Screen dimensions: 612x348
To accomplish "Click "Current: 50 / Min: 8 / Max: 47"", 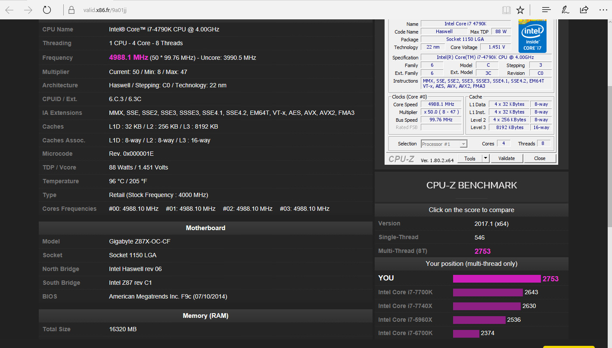I will [148, 72].
